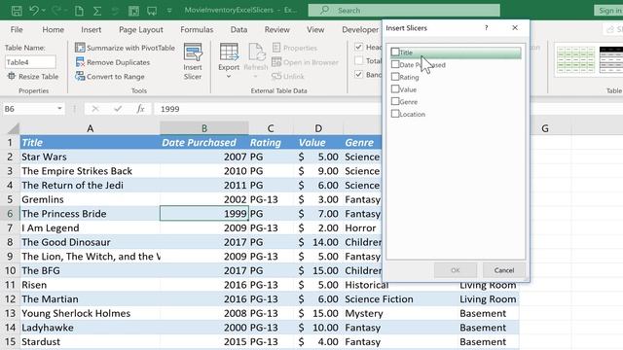Click the comment icon in quick access toolbar
623x350 pixels.
[x=152, y=11]
